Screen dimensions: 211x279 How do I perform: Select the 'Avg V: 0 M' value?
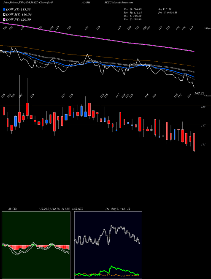(x=165, y=9)
